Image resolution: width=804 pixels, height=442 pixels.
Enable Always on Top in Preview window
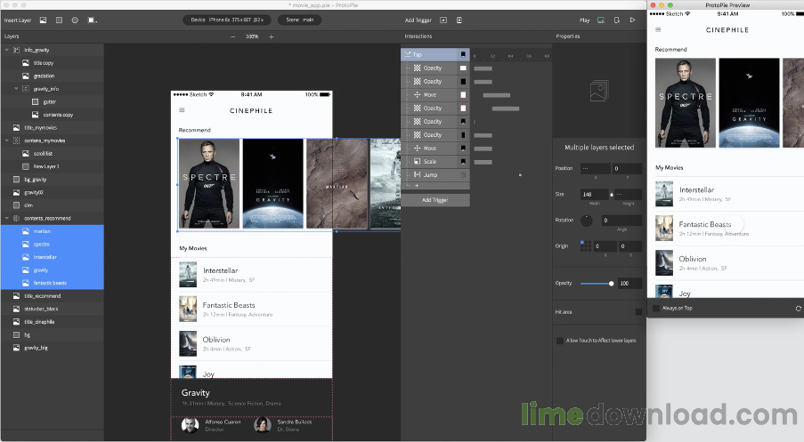656,309
